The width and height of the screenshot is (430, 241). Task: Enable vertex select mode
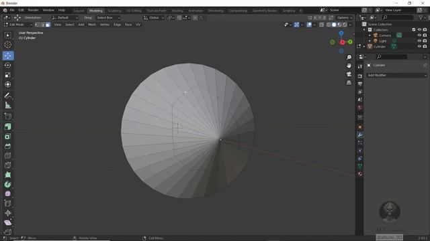pyautogui.click(x=38, y=25)
